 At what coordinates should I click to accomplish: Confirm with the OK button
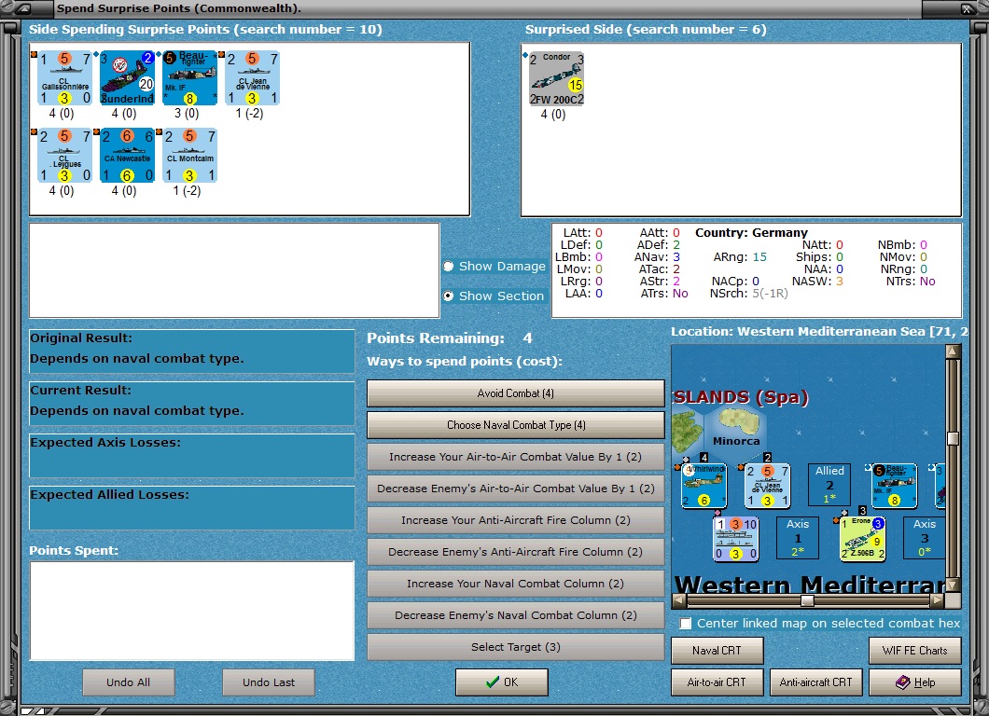tap(502, 682)
